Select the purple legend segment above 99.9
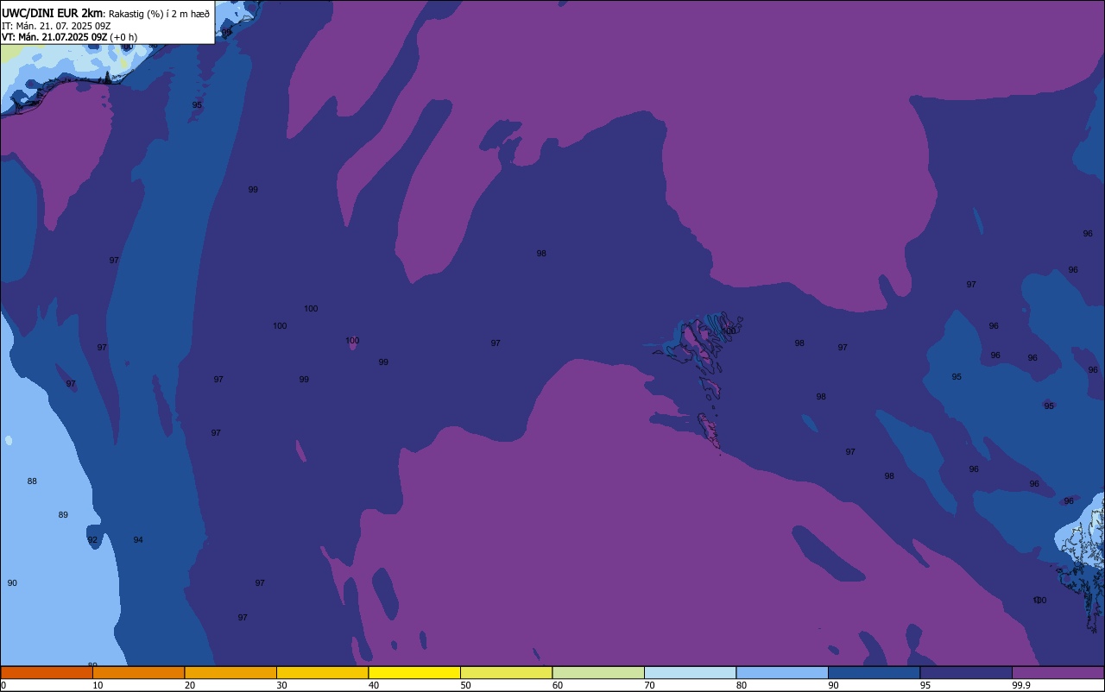 pos(1058,672)
